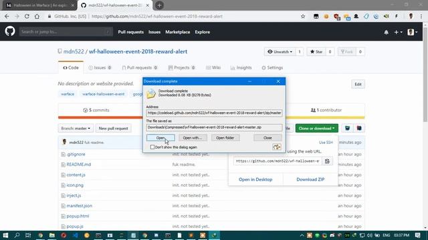Go to browser home page
428x240 pixels.
(x=37, y=16)
